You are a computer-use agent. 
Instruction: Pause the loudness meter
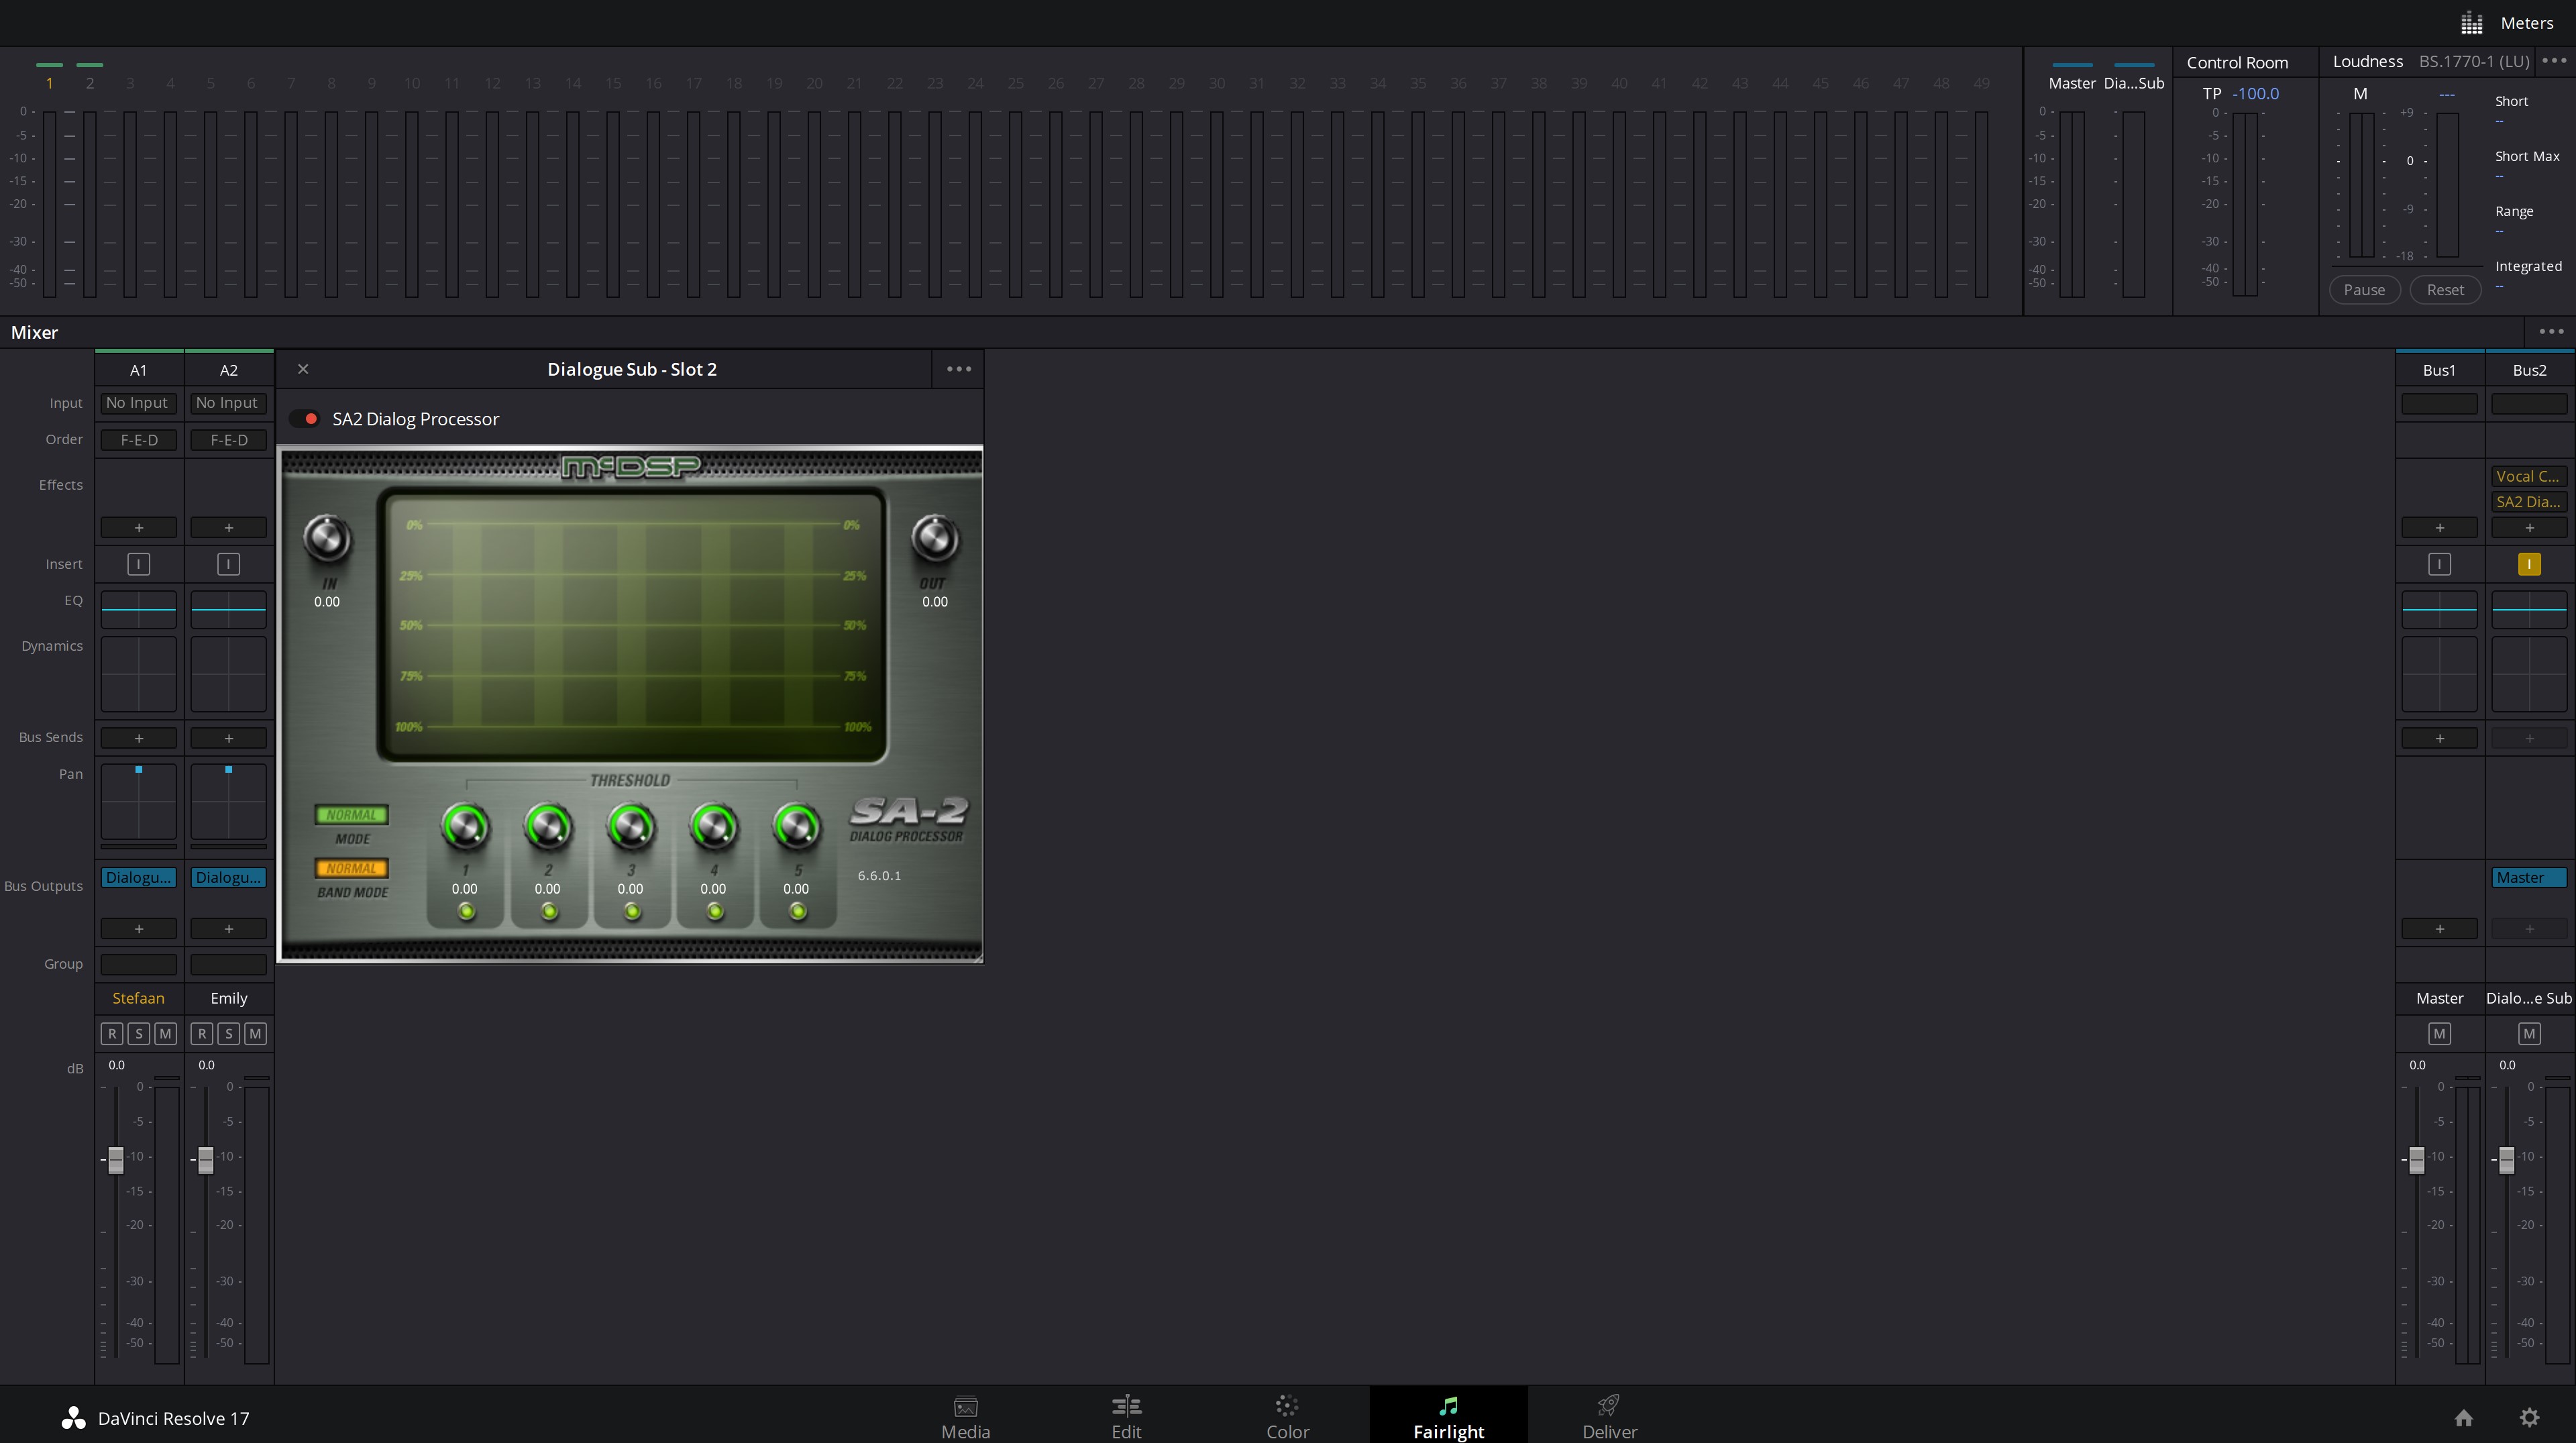tap(2364, 290)
